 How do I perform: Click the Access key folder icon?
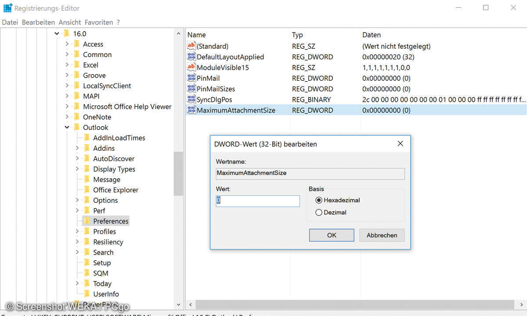[x=76, y=44]
